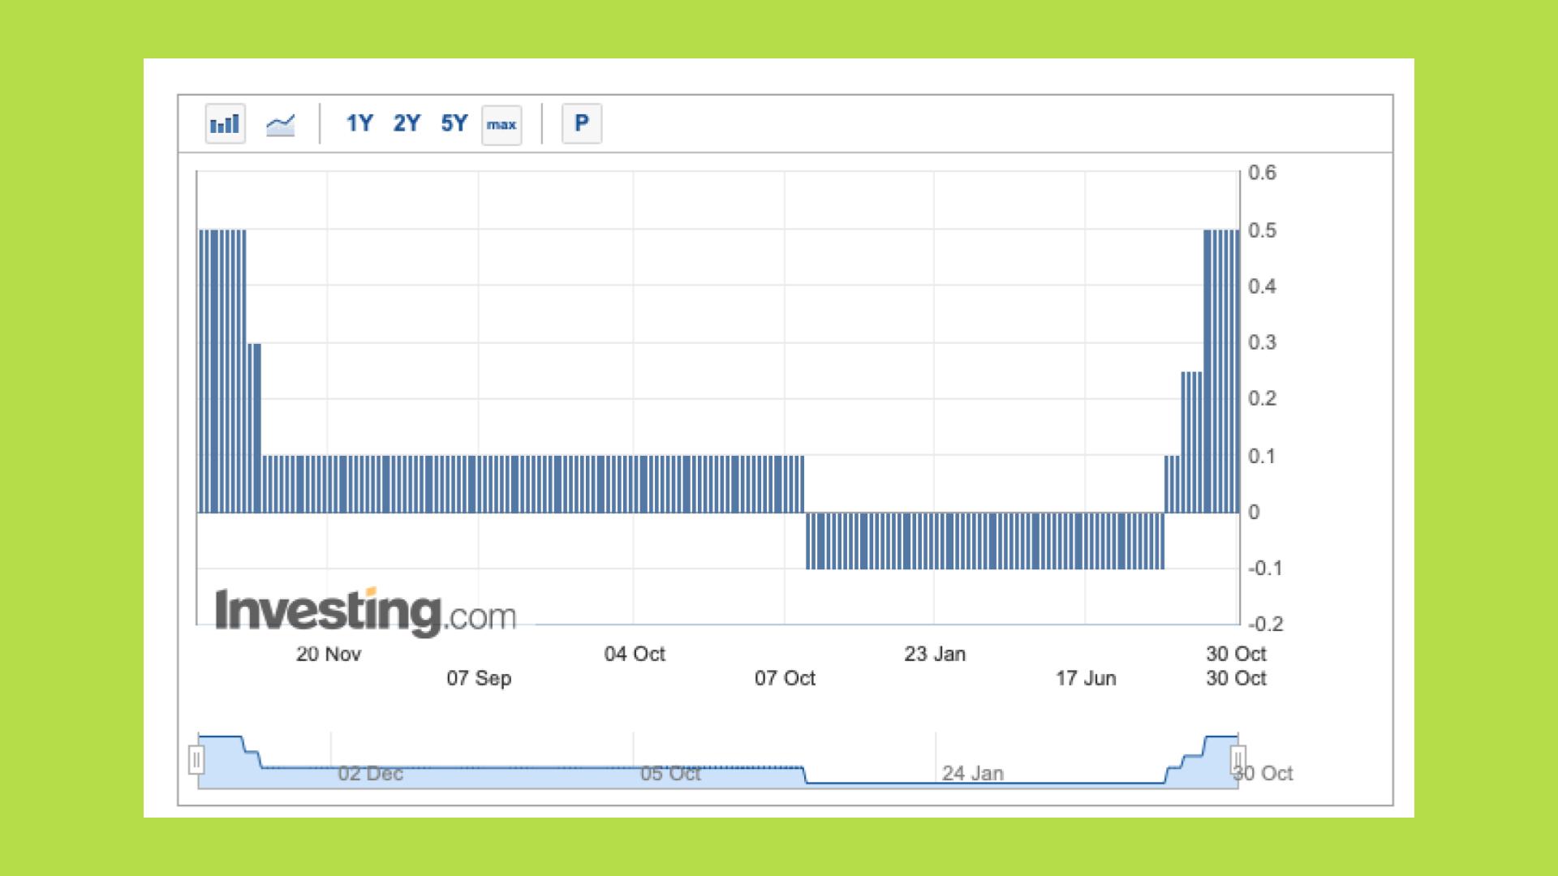
Task: Click the 20 Nov x-axis label
Action: pyautogui.click(x=328, y=654)
